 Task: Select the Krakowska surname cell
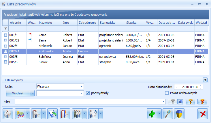[x=50, y=51]
